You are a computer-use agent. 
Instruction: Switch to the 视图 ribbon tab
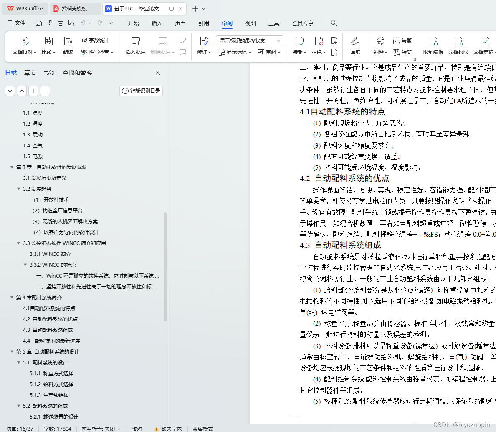[x=250, y=23]
